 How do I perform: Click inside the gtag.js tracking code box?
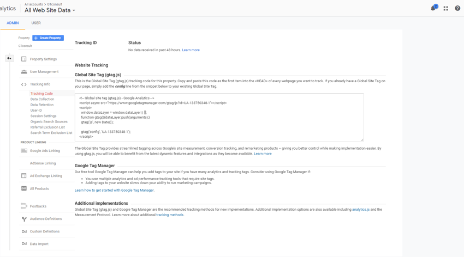click(219, 117)
